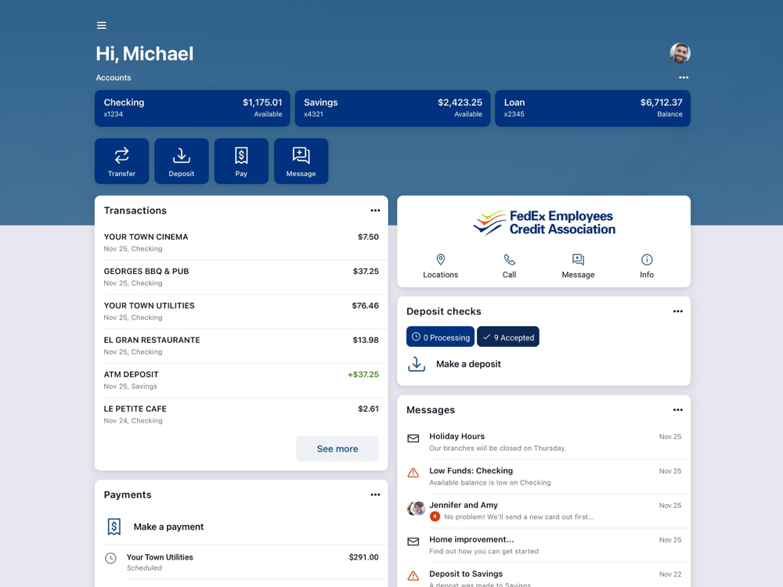
Task: Open ATM DEPOSIT transaction
Action: coord(241,380)
